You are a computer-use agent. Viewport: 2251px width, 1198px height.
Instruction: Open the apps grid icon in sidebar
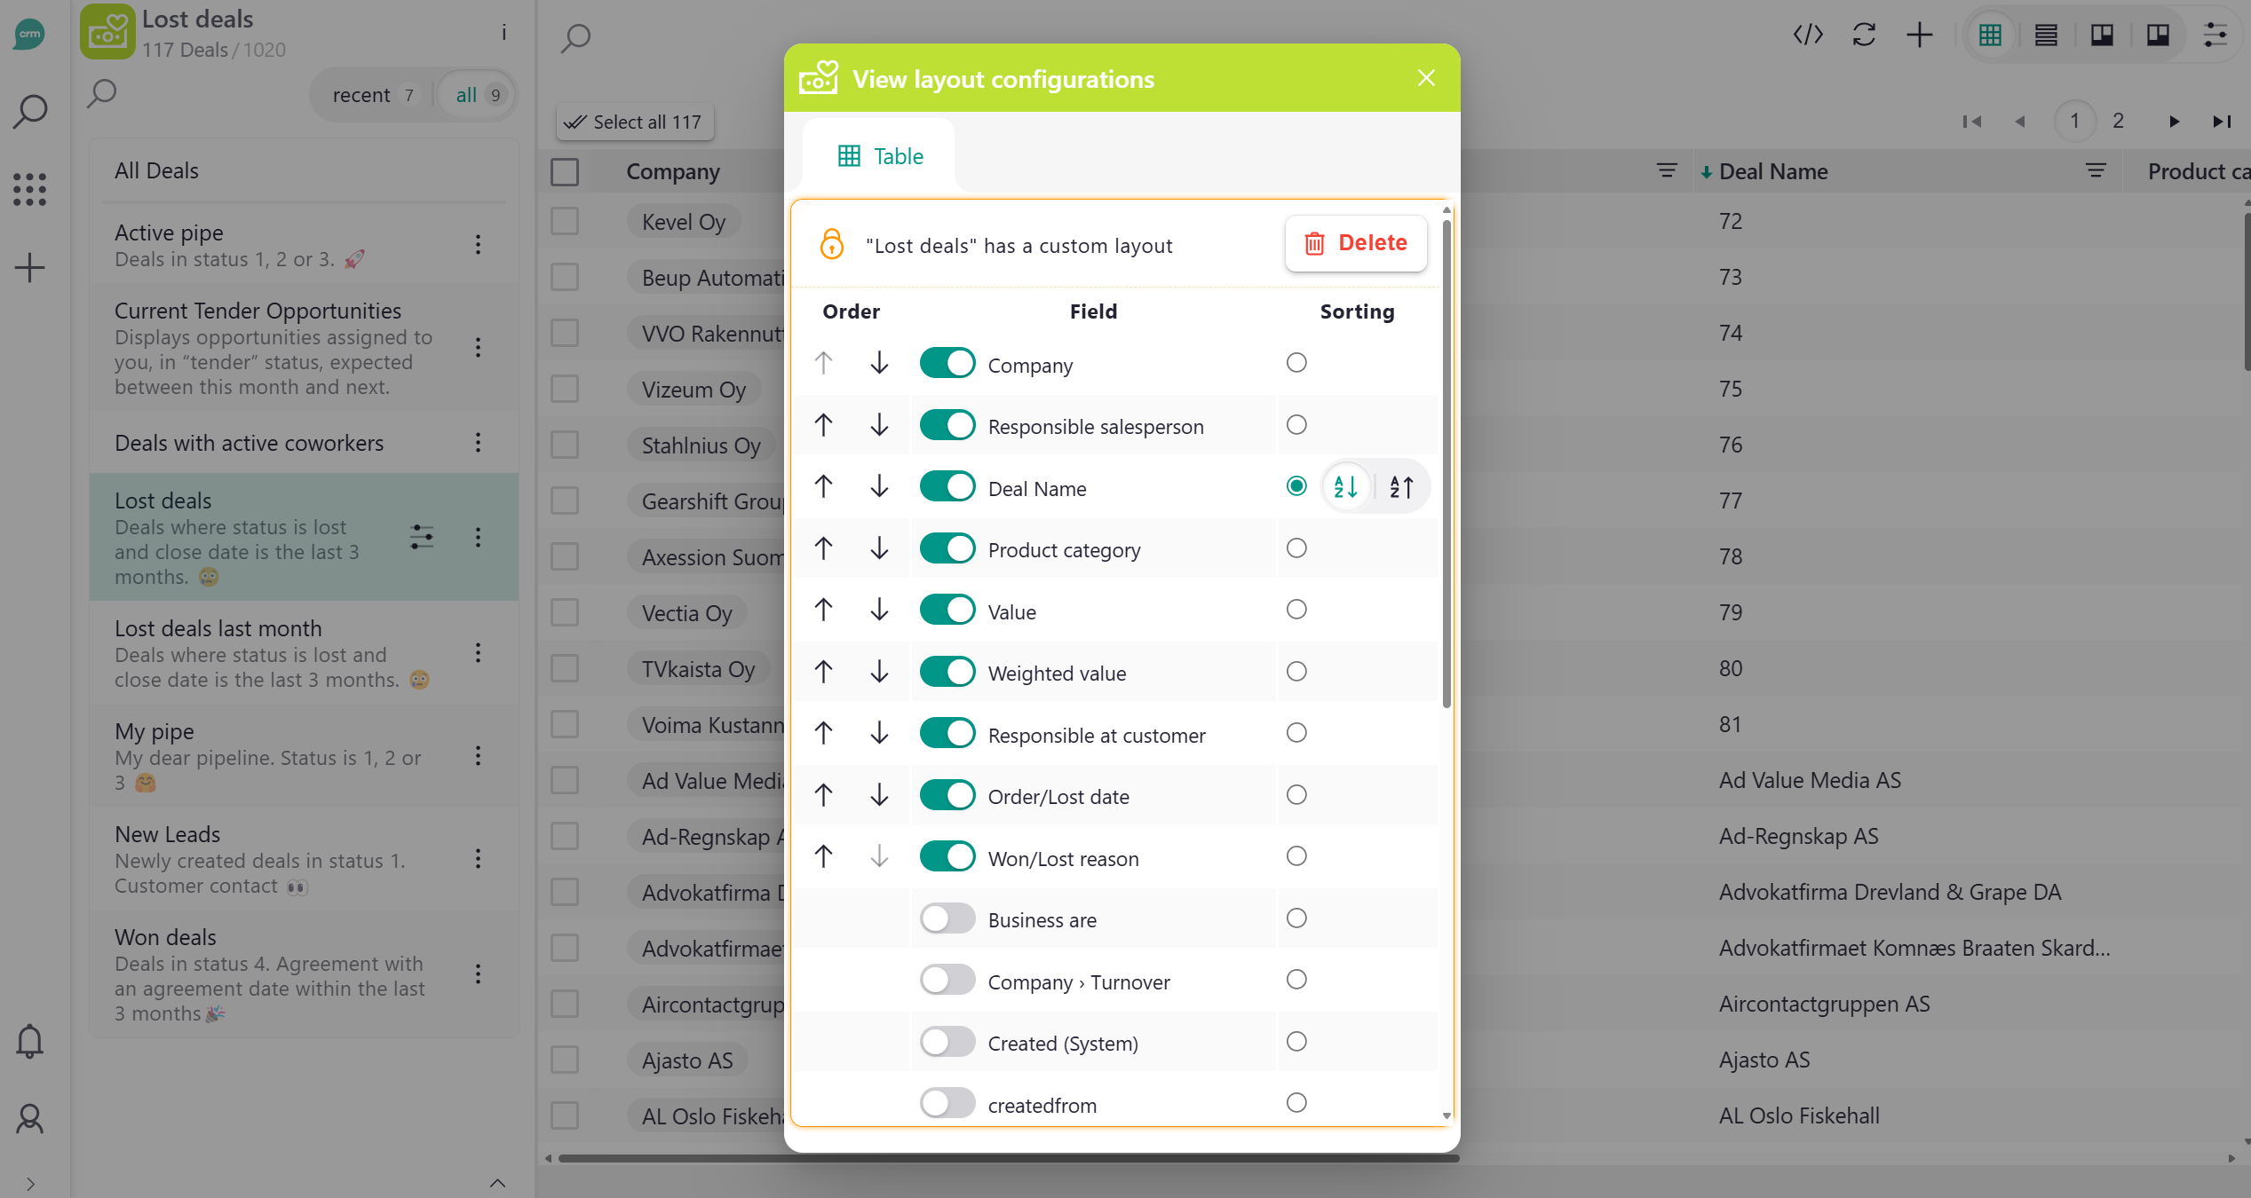click(x=30, y=189)
